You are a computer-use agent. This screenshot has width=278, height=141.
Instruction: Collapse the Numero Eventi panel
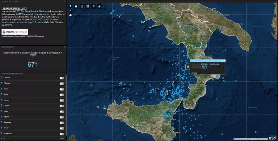click(65, 47)
